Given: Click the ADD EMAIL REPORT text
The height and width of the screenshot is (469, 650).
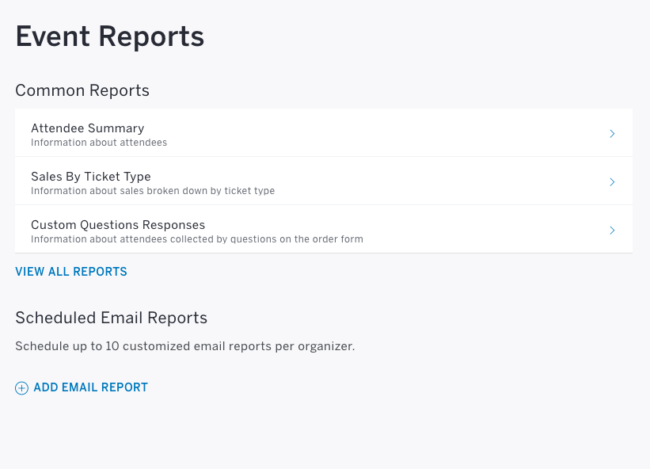Looking at the screenshot, I should [91, 387].
